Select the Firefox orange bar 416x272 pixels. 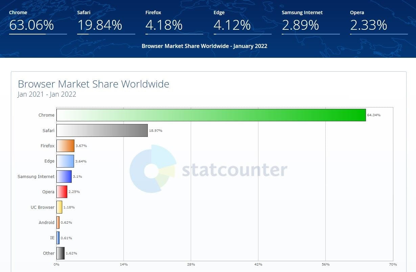point(65,146)
